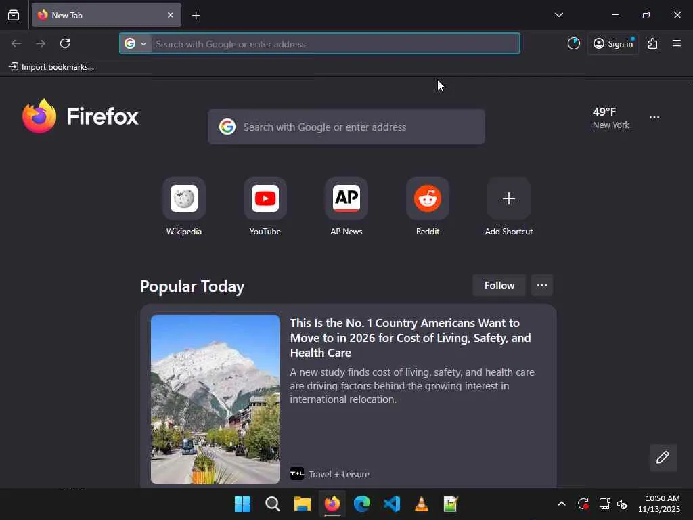Image resolution: width=693 pixels, height=520 pixels.
Task: Open Firefox View tab list icon
Action: click(14, 15)
